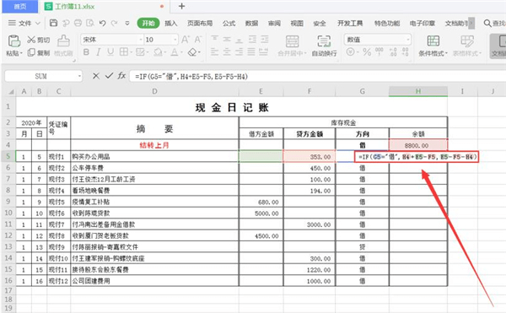Increase decimal places

[x=393, y=51]
